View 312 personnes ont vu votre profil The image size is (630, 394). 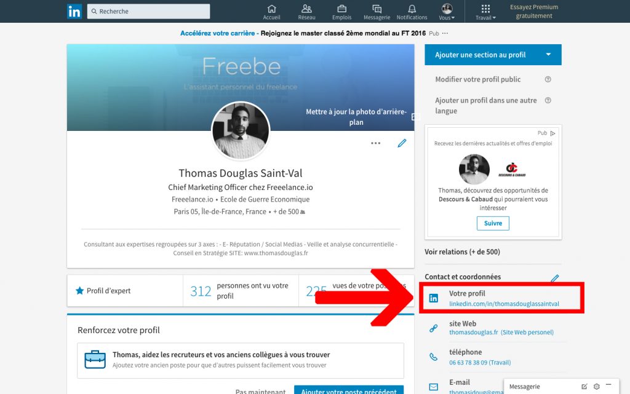tap(241, 291)
